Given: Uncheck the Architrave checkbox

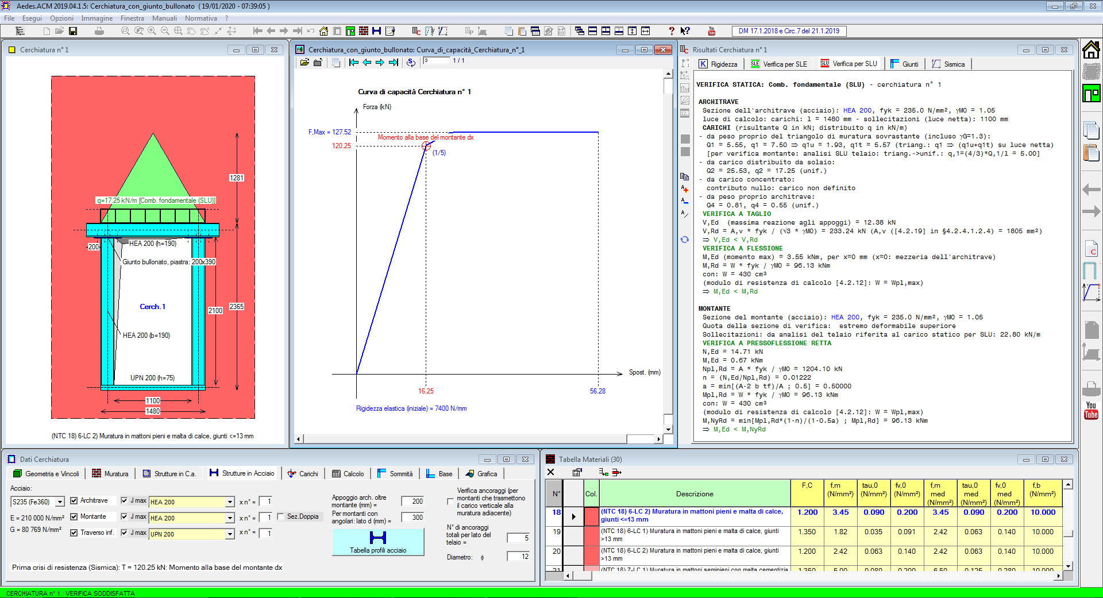Looking at the screenshot, I should [x=74, y=500].
